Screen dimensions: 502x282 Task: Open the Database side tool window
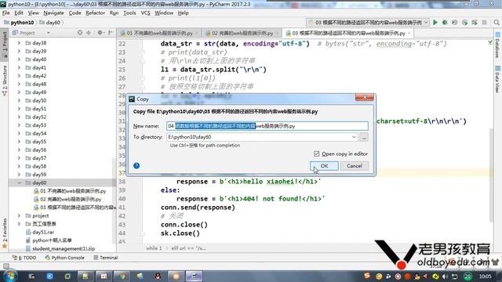(x=497, y=45)
